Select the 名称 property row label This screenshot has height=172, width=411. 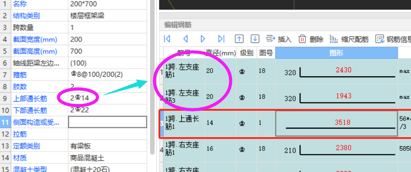tap(19, 4)
